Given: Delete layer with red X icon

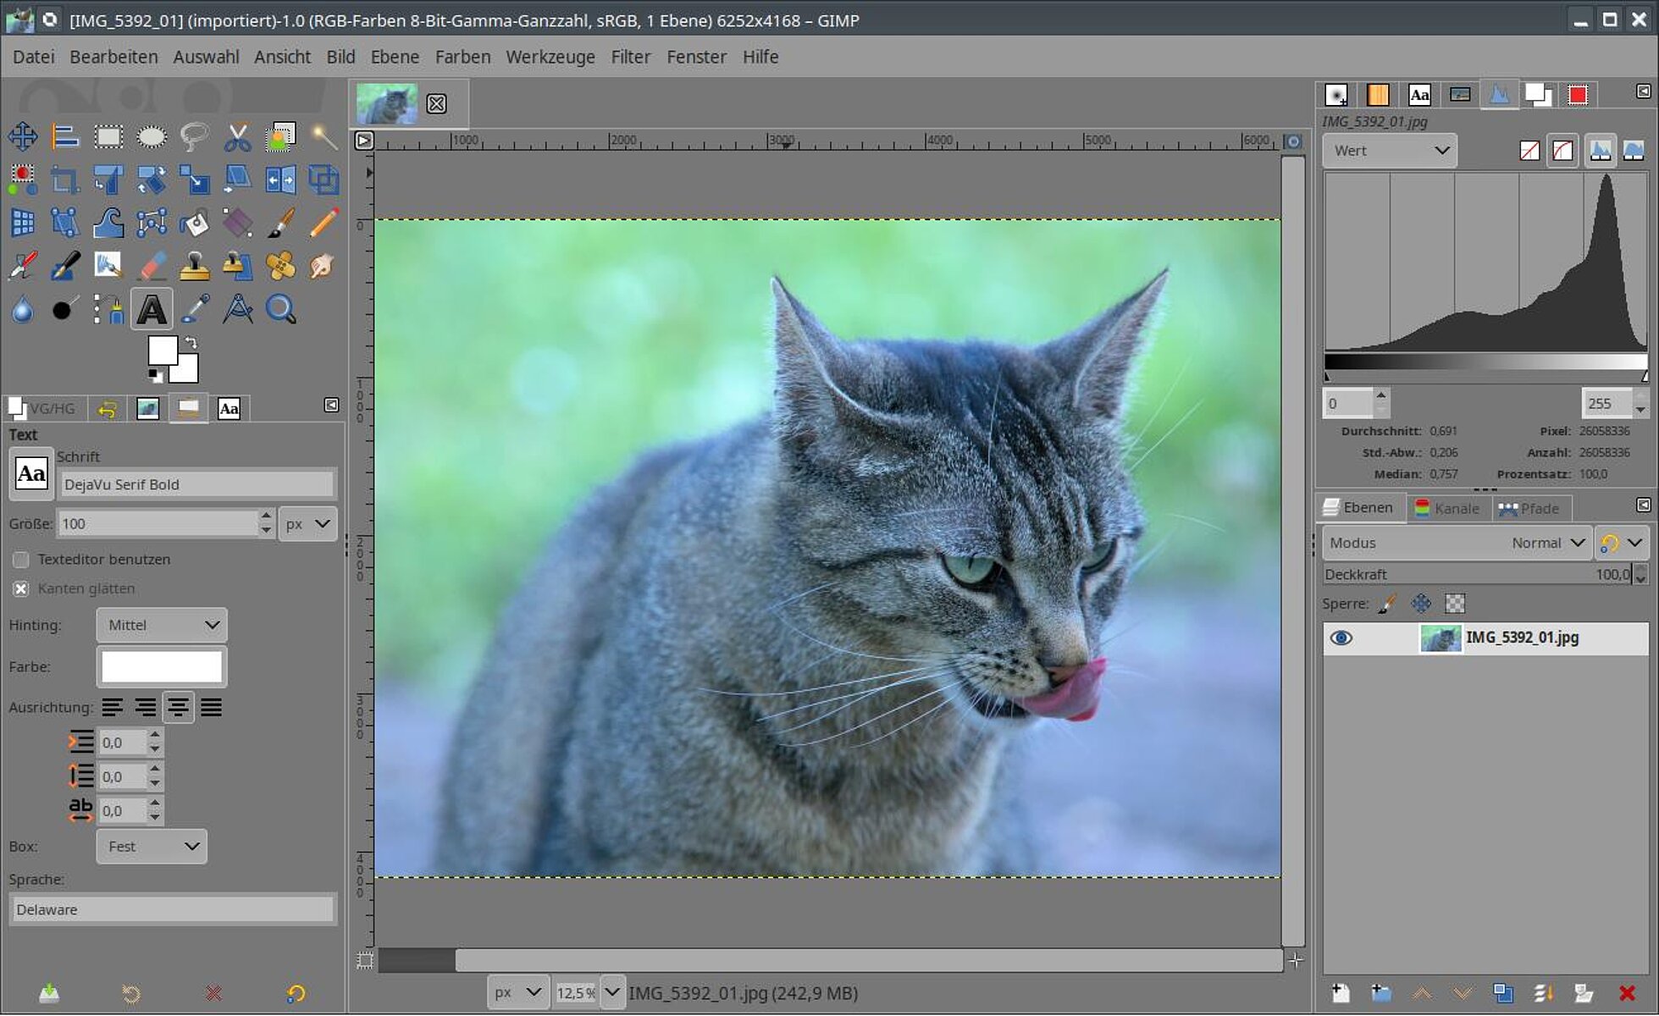Looking at the screenshot, I should pyautogui.click(x=1627, y=993).
